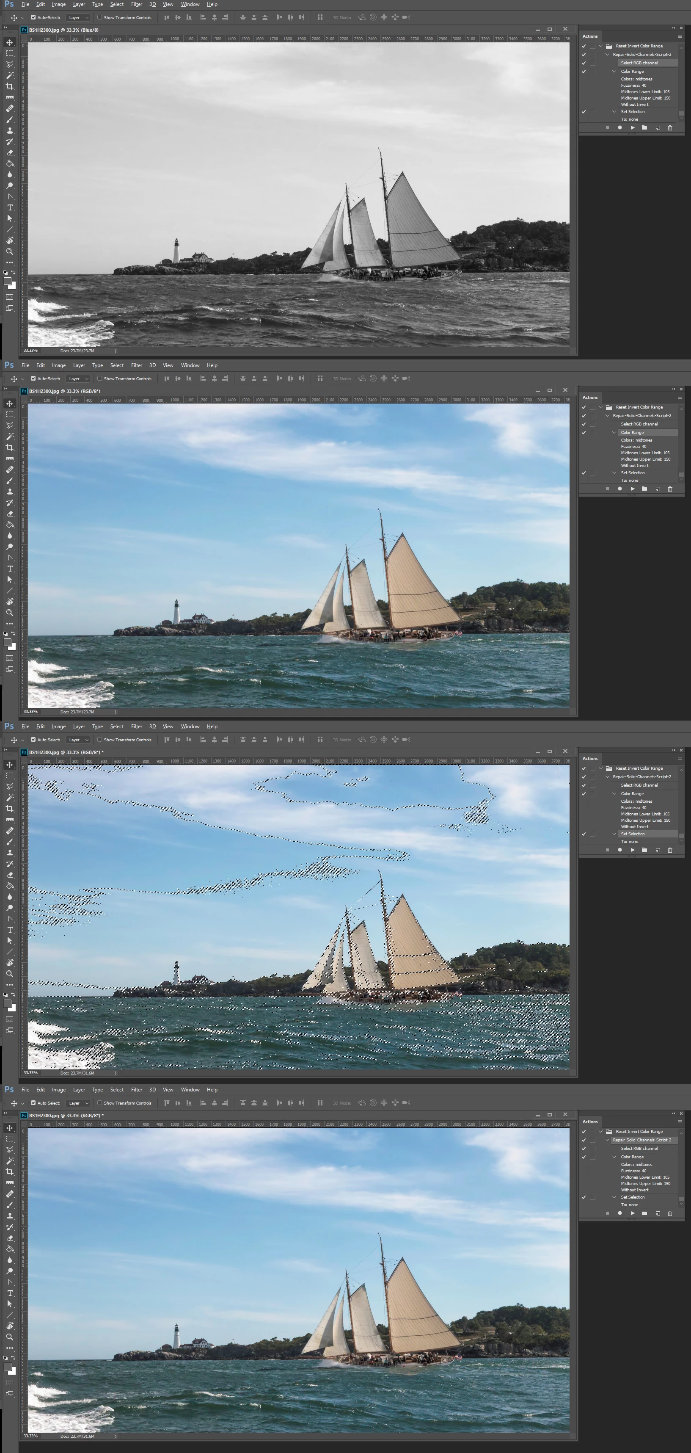Select Clone Stamp tool in grayscale Blue/8 window
691x1453 pixels.
(10, 130)
